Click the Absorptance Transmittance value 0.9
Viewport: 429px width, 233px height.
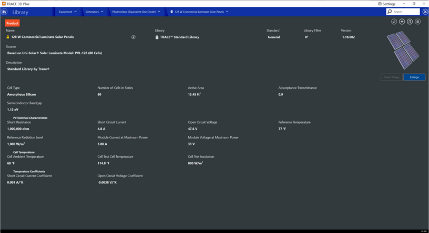tap(280, 95)
